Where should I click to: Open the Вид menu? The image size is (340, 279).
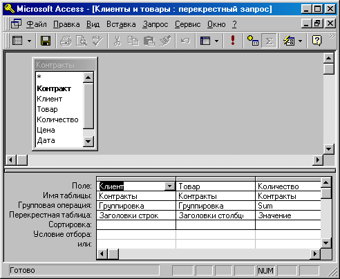coord(93,24)
